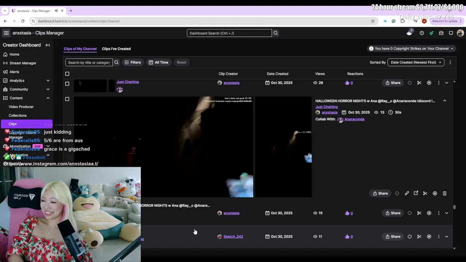Image resolution: width=466 pixels, height=262 pixels.
Task: Open the Filters button
Action: point(133,62)
